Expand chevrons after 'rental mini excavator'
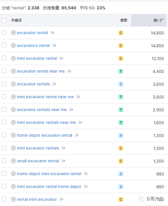 click(x=61, y=199)
